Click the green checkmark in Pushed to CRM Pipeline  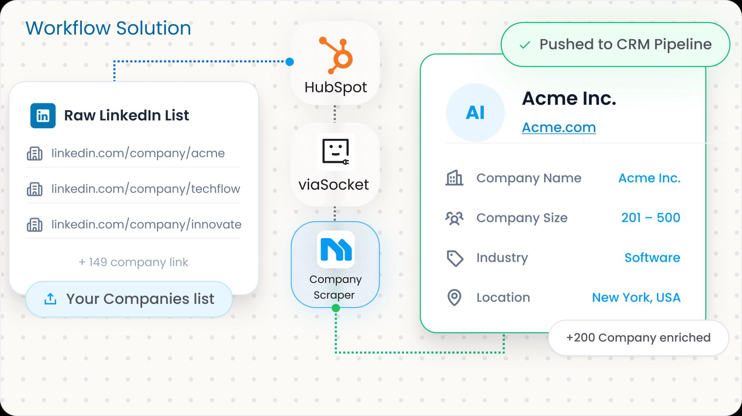tap(525, 45)
